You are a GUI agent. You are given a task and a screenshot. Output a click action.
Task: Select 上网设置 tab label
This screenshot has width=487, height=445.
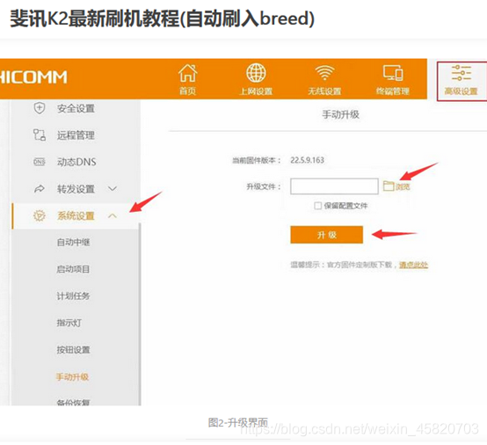[x=256, y=91]
